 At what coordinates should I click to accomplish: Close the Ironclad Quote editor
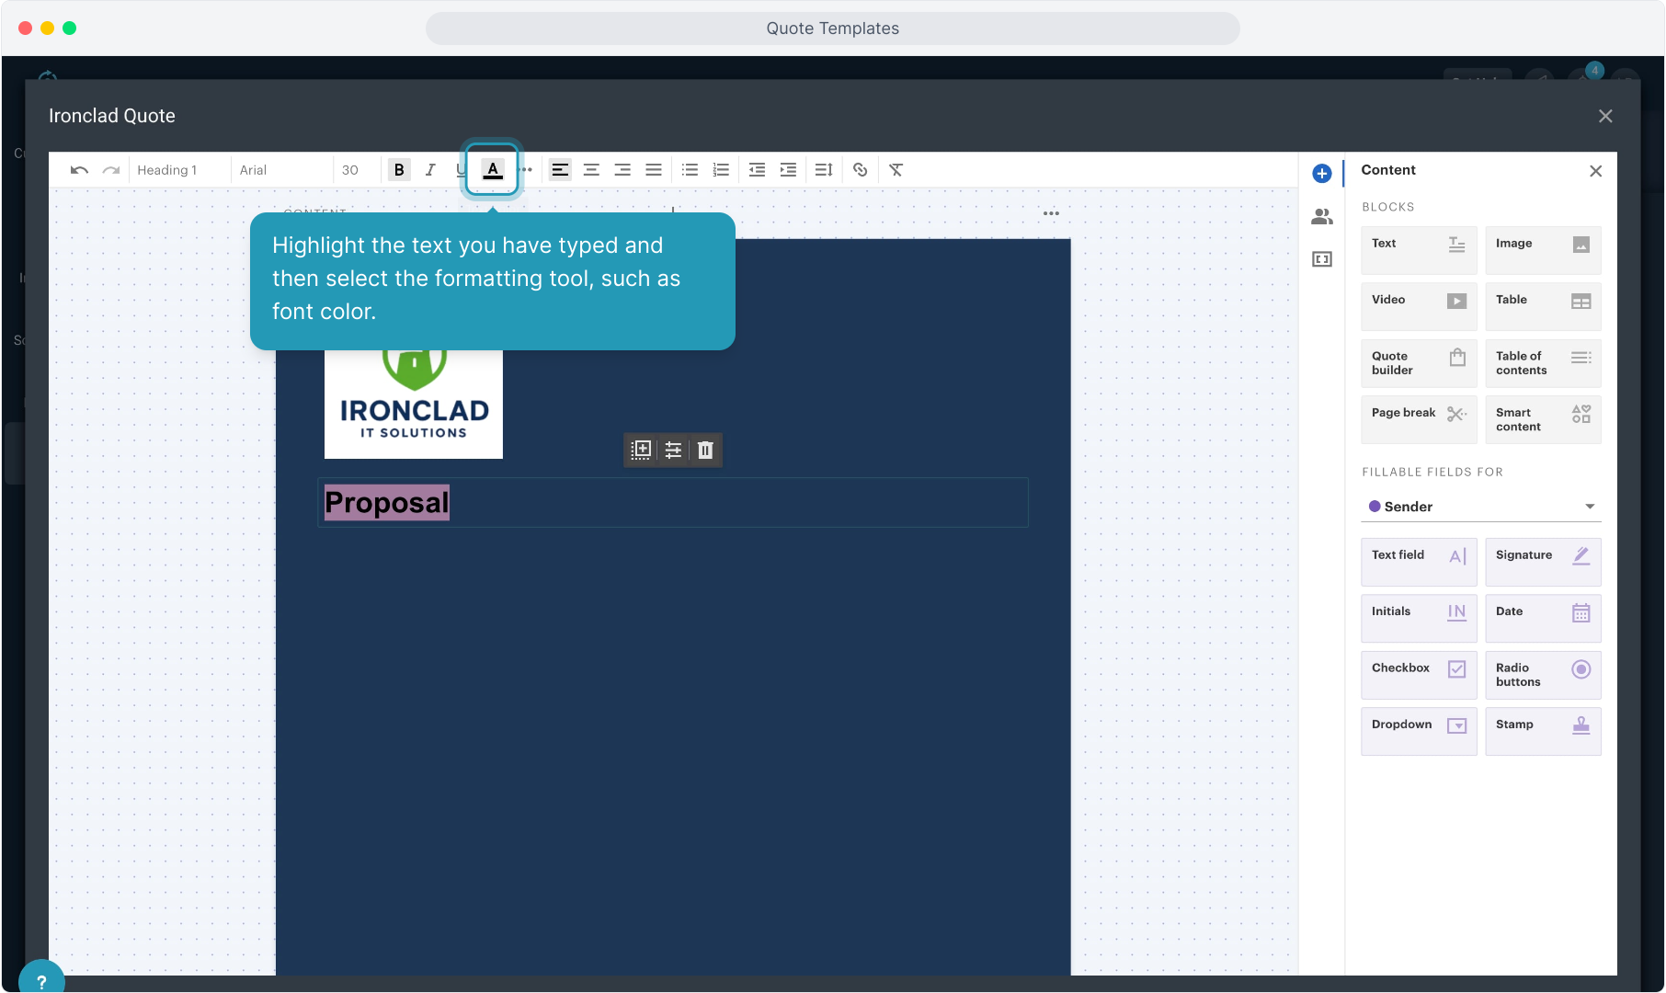[x=1605, y=116]
